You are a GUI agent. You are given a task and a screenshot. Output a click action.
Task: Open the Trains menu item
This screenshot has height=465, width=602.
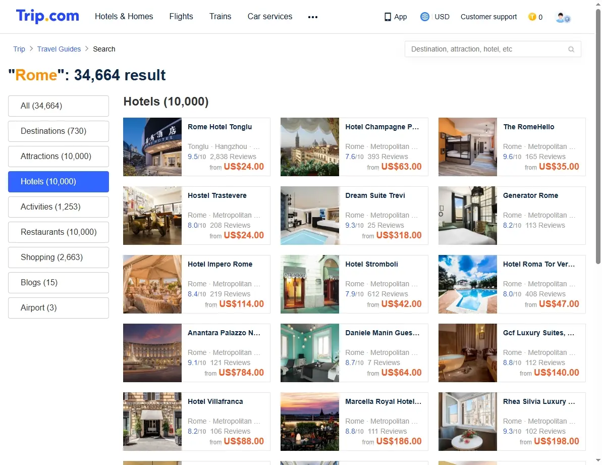[221, 17]
